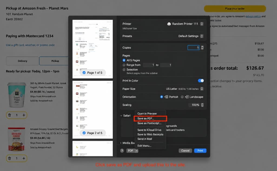Select Send in Mail option
This screenshot has height=171, width=277.
point(145,139)
